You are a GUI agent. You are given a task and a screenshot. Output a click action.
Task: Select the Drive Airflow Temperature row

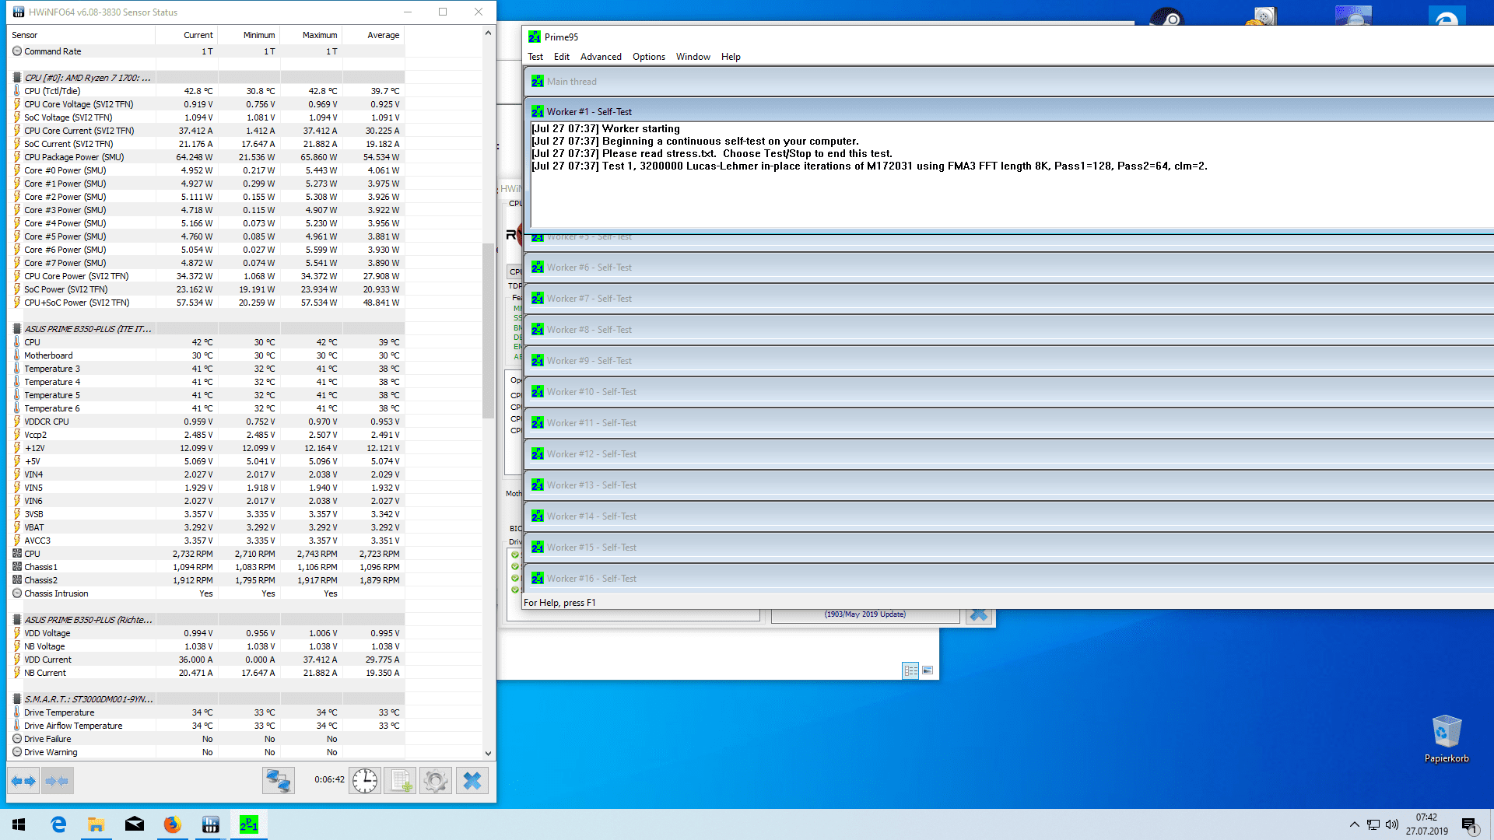point(206,726)
